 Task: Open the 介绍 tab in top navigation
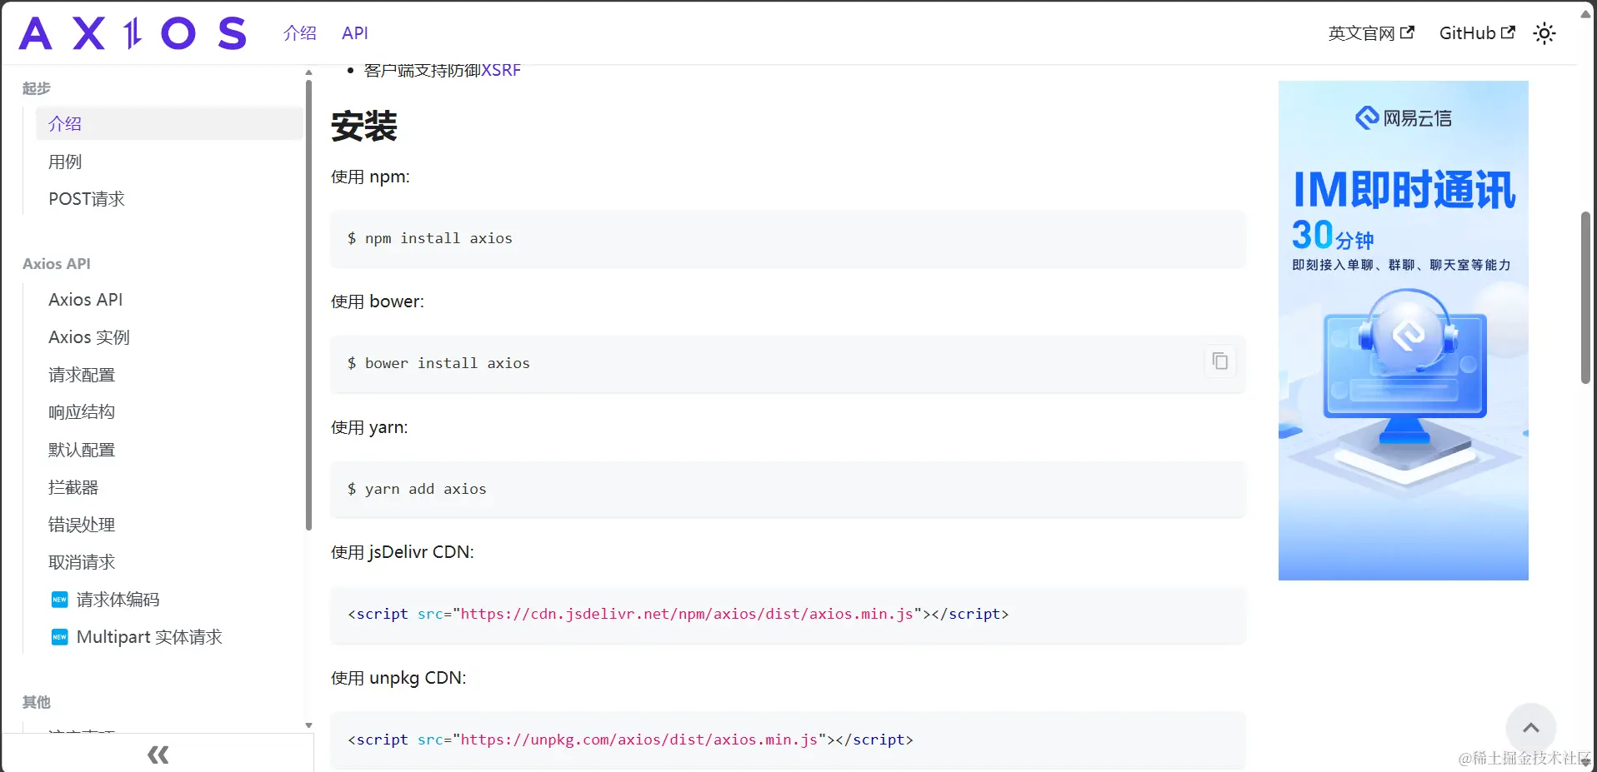click(300, 33)
